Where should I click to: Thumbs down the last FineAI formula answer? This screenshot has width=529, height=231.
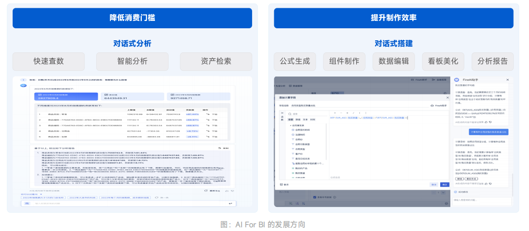[x=490, y=183]
